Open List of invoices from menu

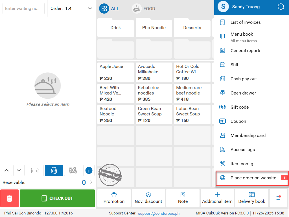(245, 22)
